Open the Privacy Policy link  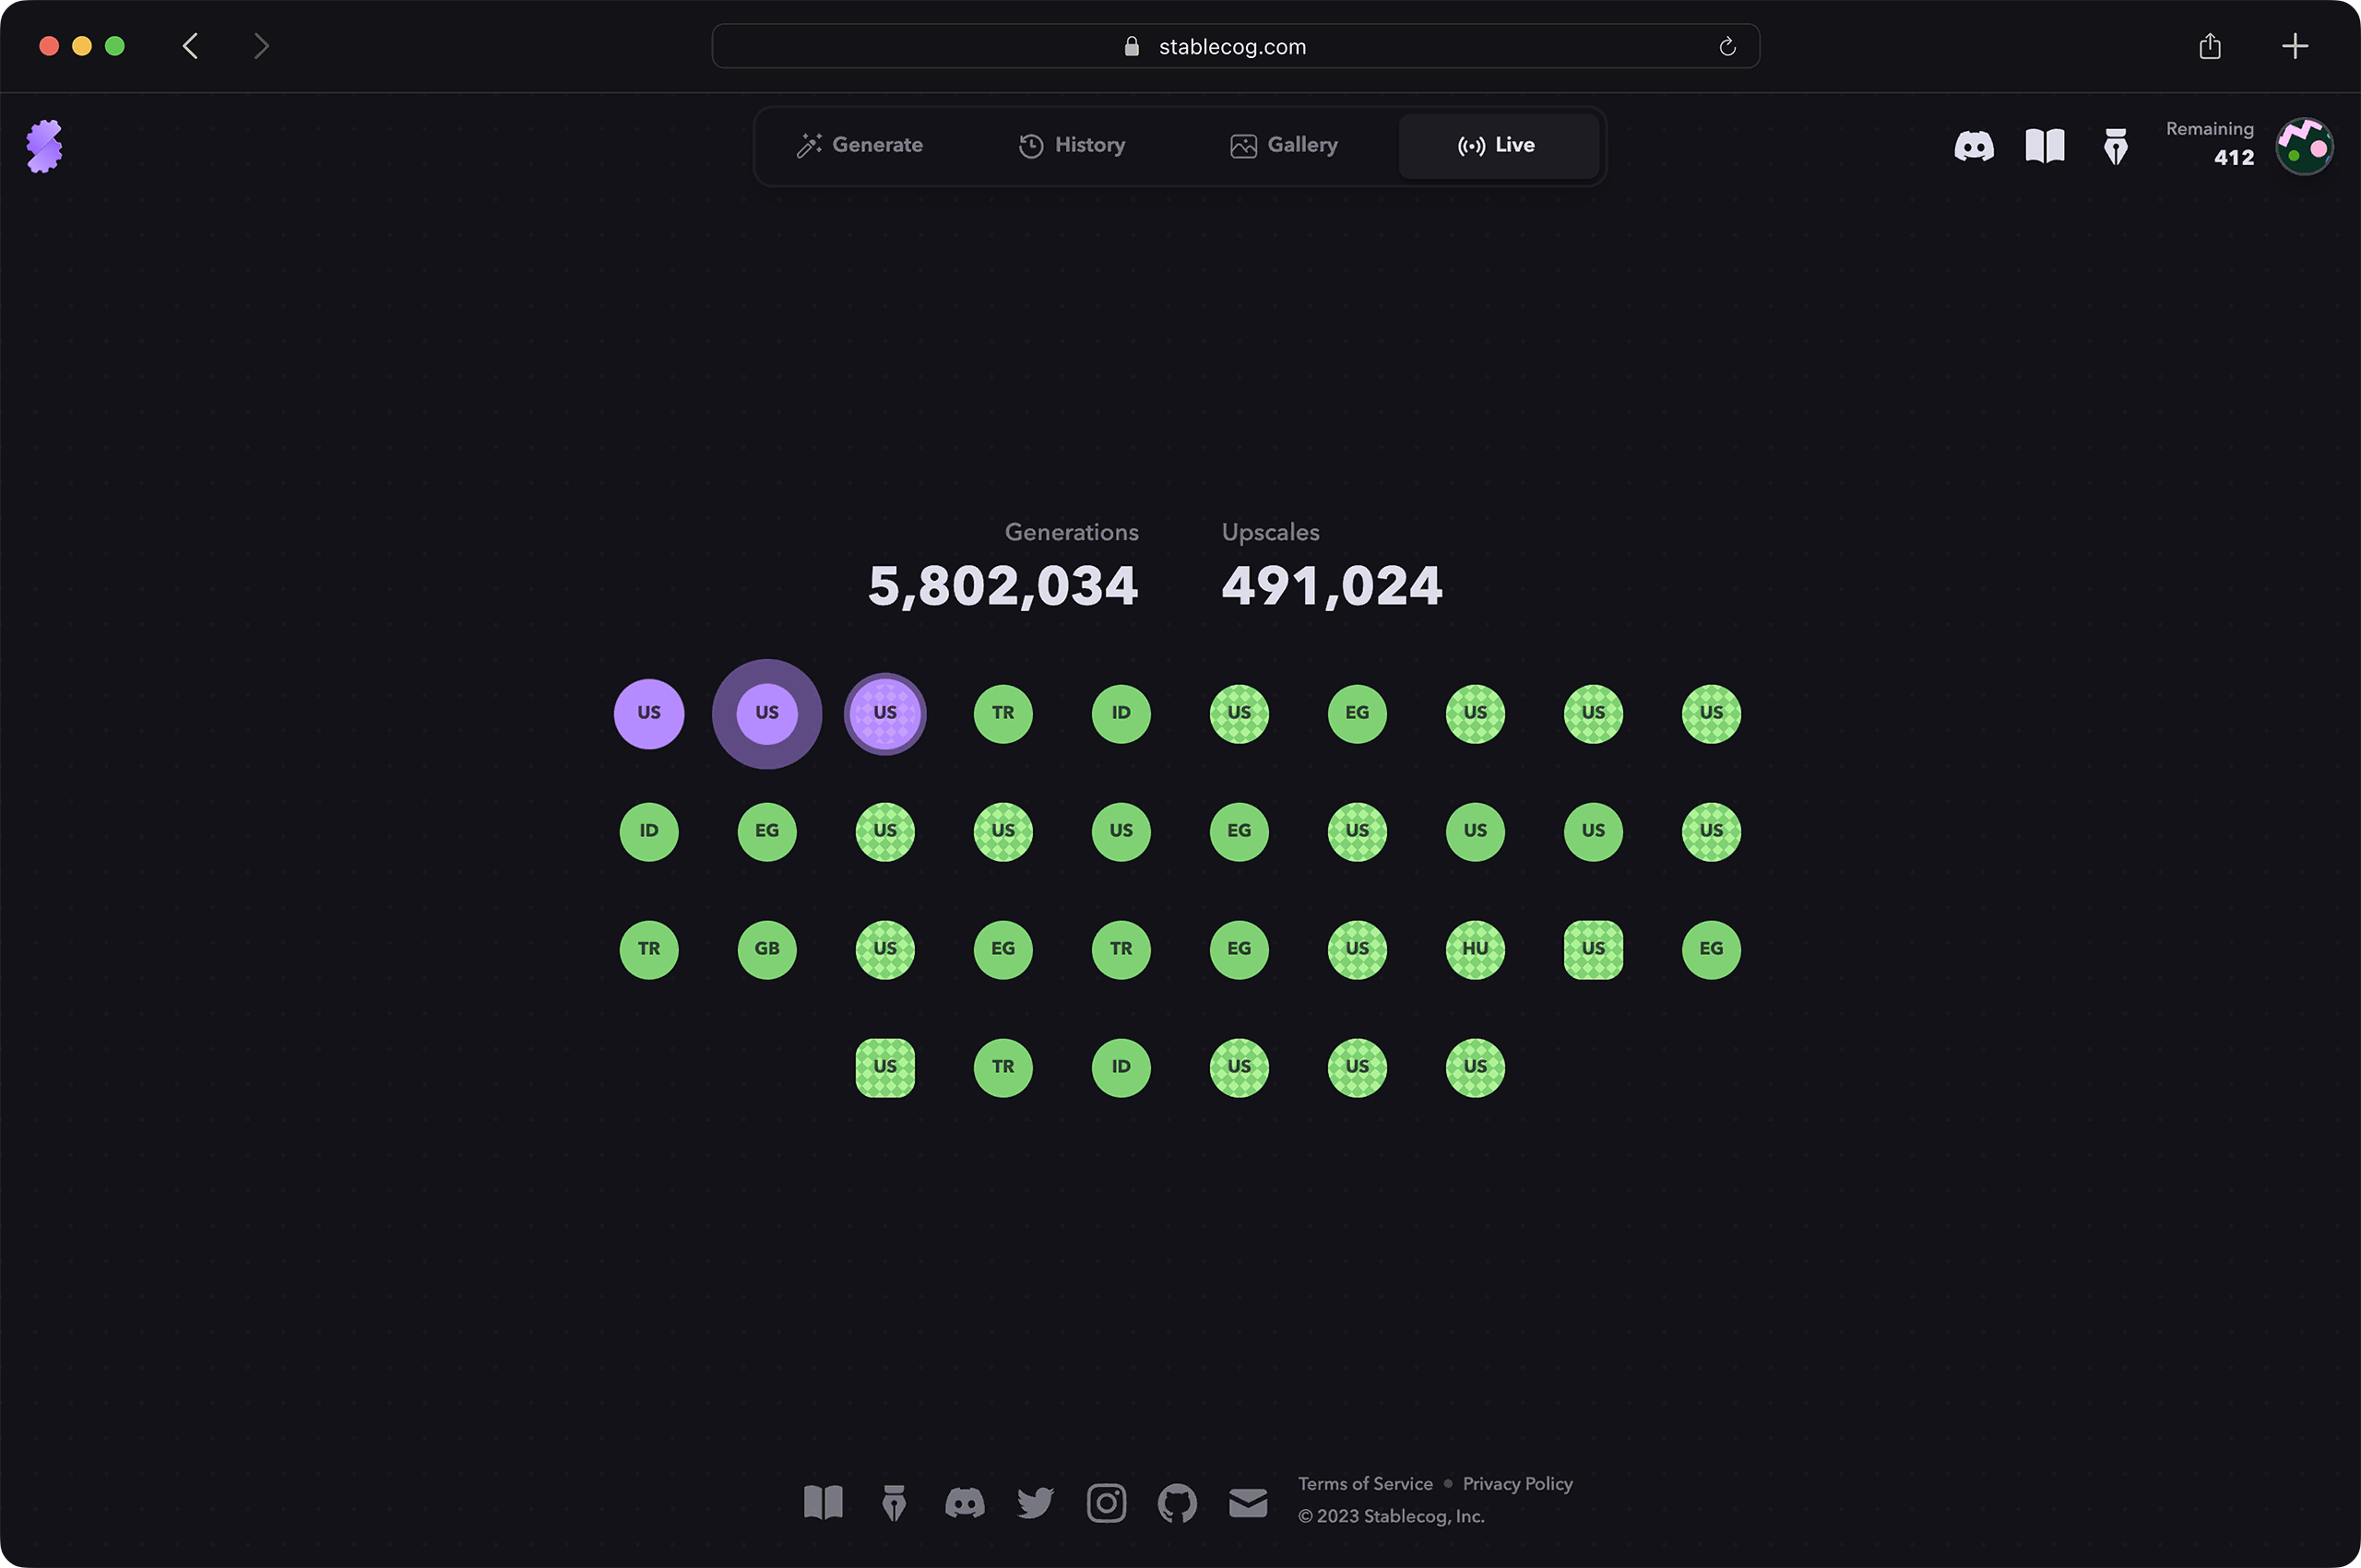(1516, 1483)
